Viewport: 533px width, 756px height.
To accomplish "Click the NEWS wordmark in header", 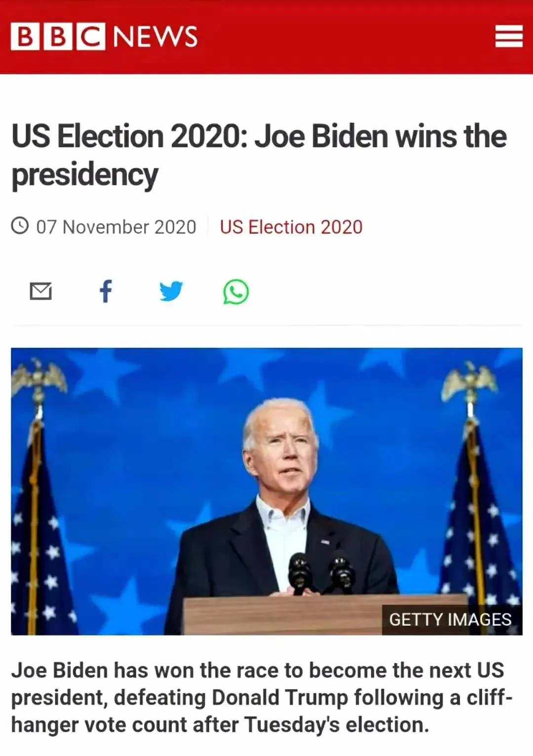I will click(x=155, y=37).
